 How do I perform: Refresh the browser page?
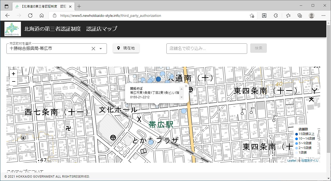pos(30,16)
